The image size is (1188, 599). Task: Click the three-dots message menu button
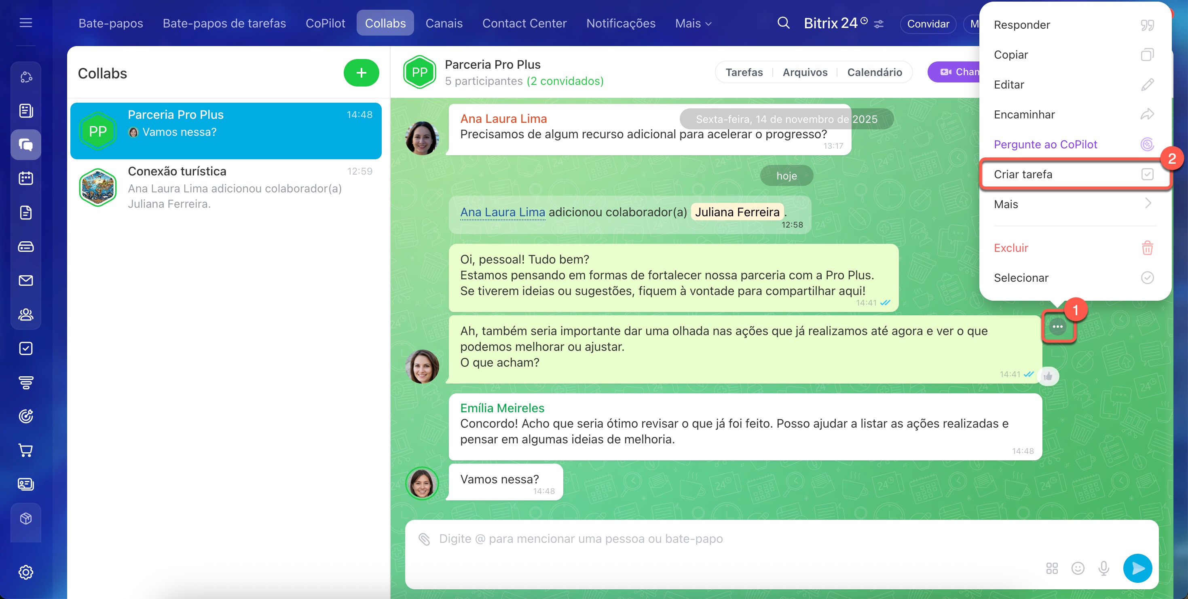pyautogui.click(x=1057, y=327)
